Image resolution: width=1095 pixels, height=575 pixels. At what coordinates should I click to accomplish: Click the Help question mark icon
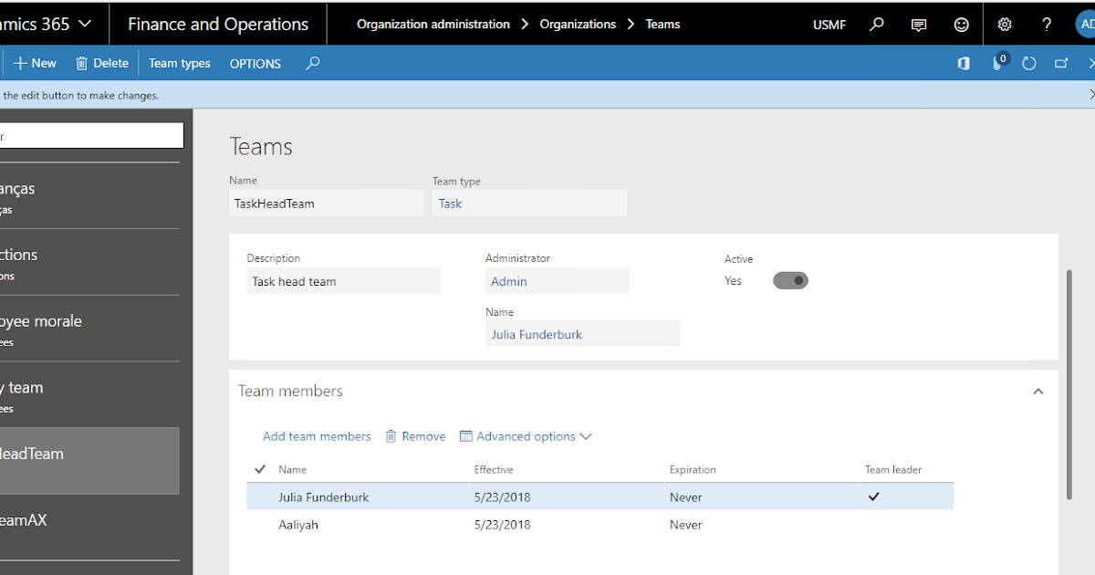click(1047, 25)
